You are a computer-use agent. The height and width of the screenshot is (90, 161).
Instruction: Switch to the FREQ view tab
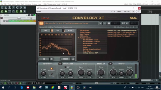tap(57, 30)
